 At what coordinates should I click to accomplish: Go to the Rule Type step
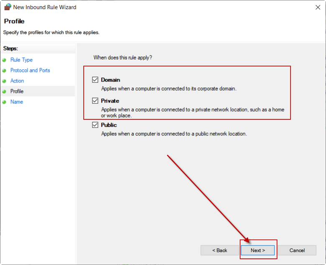[21, 60]
